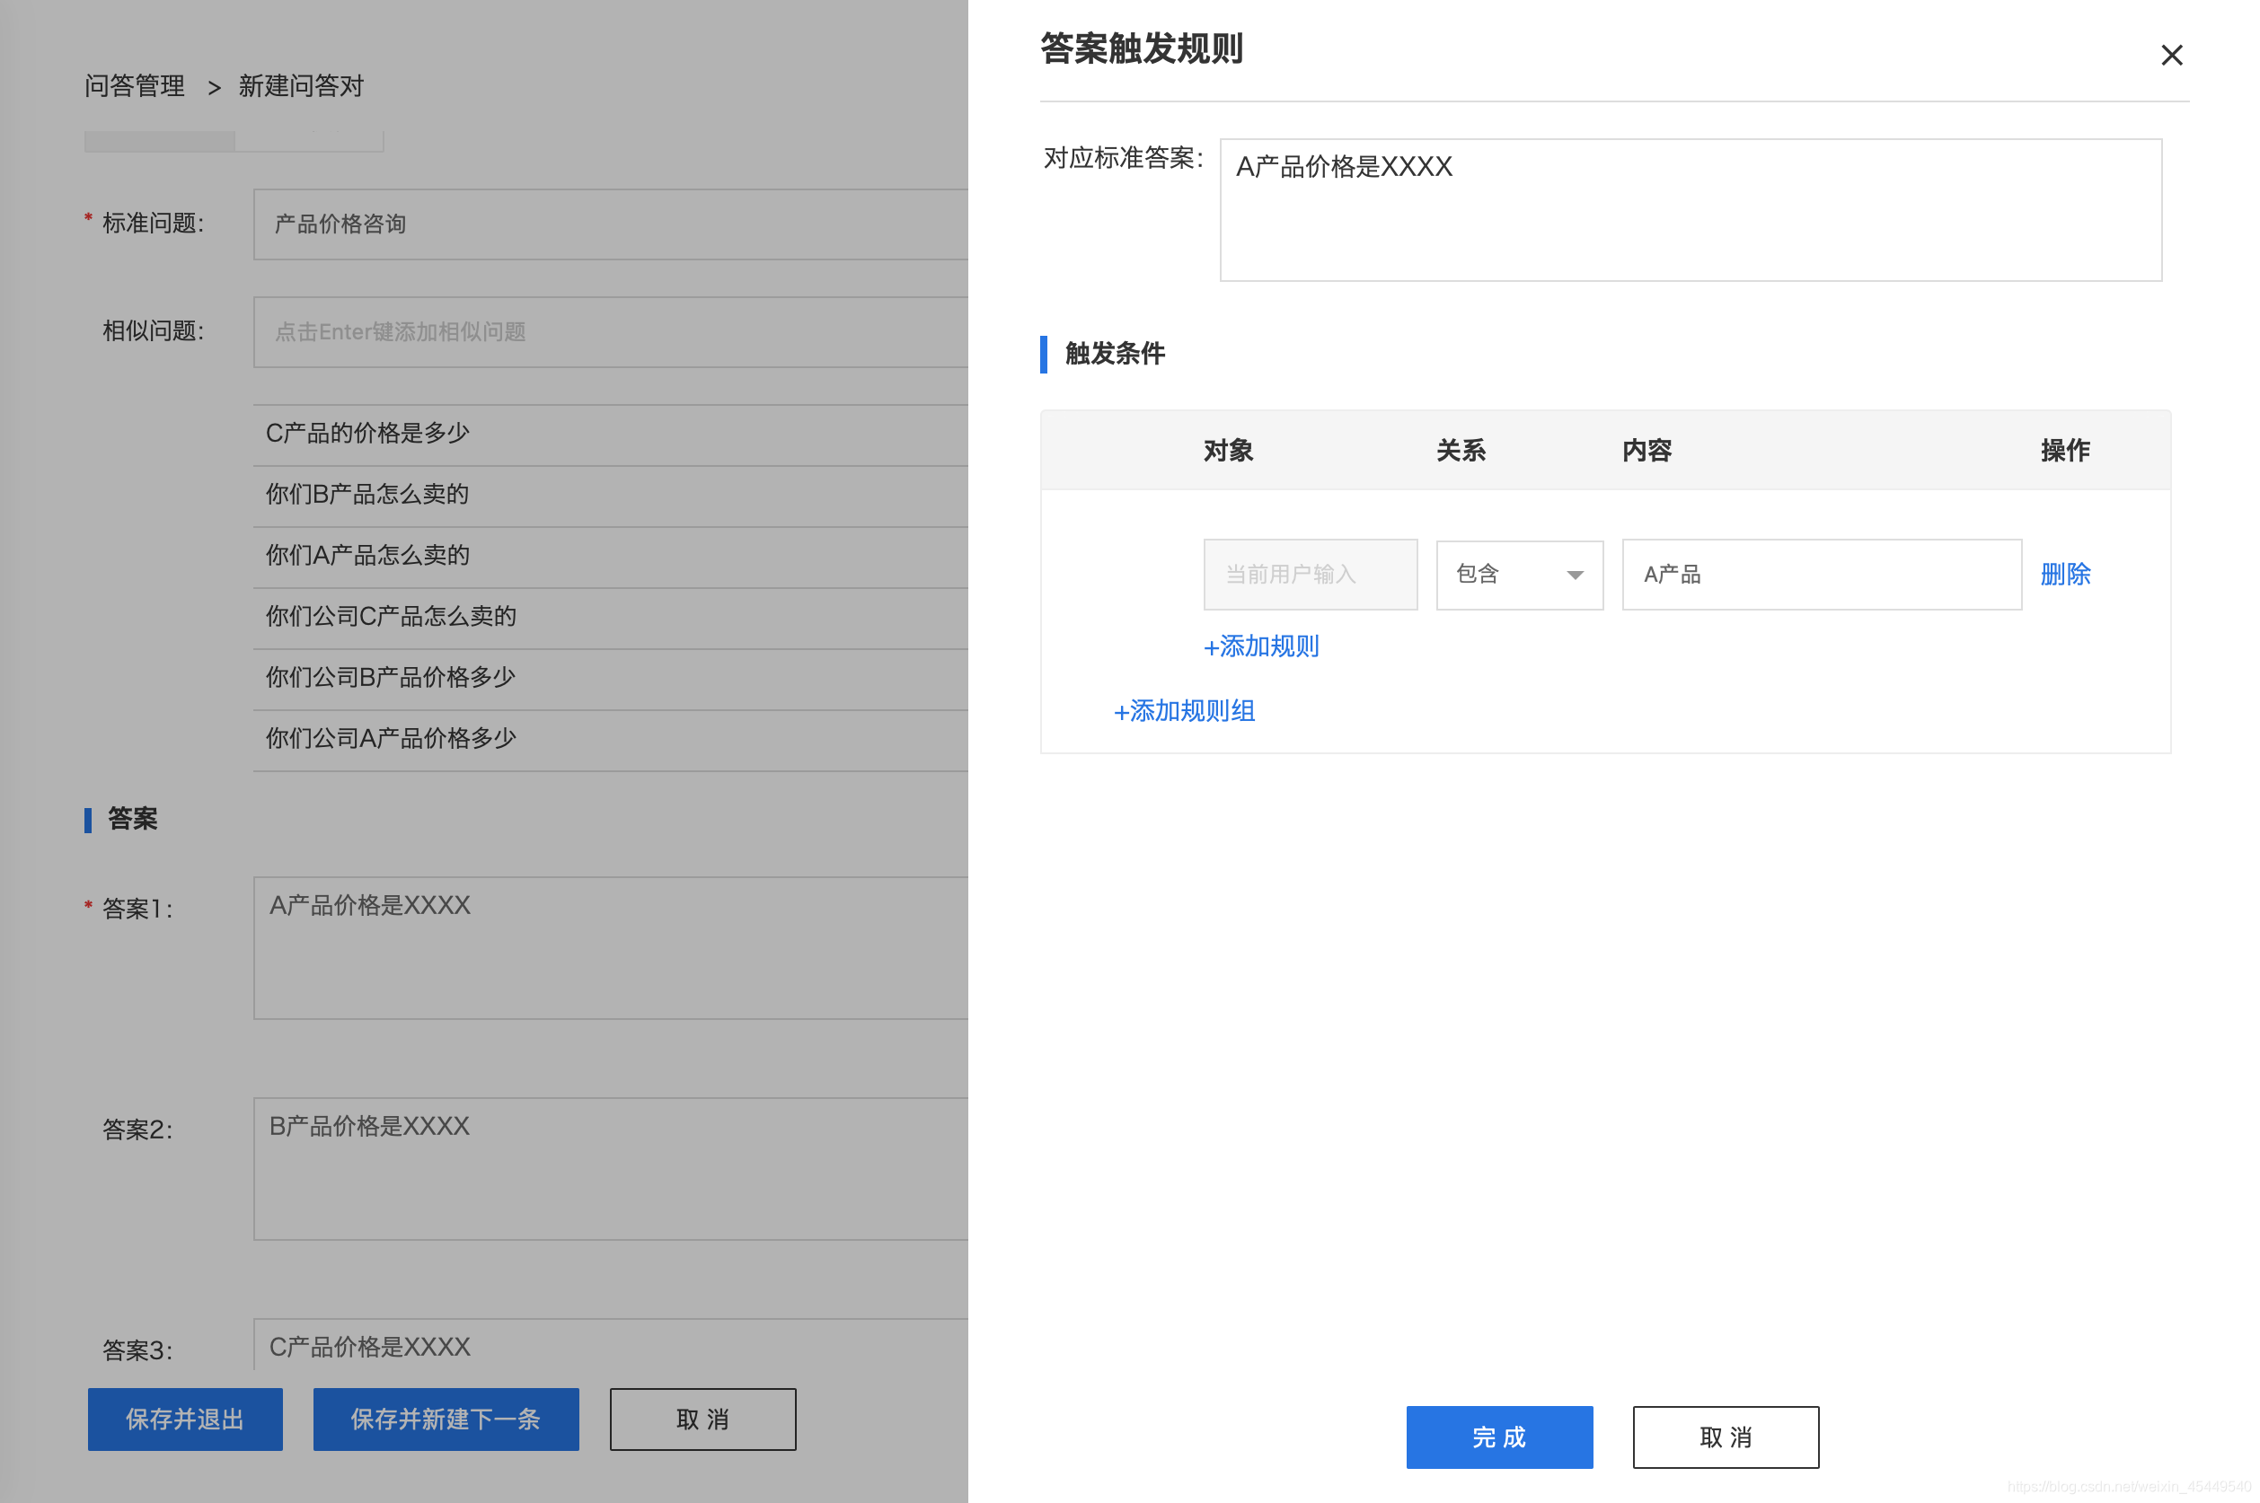The width and height of the screenshot is (2260, 1503).
Task: Click +添加规则组 to add a rule group
Action: pos(1183,710)
